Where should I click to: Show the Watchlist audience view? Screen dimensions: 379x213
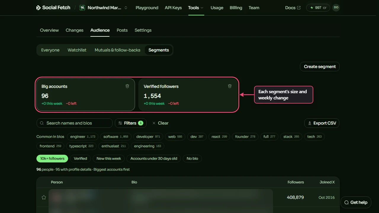point(77,50)
